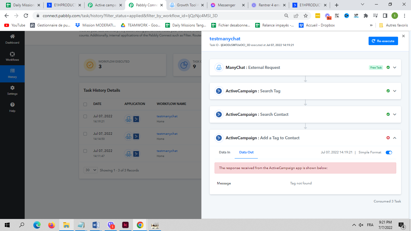The height and width of the screenshot is (231, 411).
Task: Open Adobe InCopy from the taskbar
Action: pyautogui.click(x=125, y=225)
